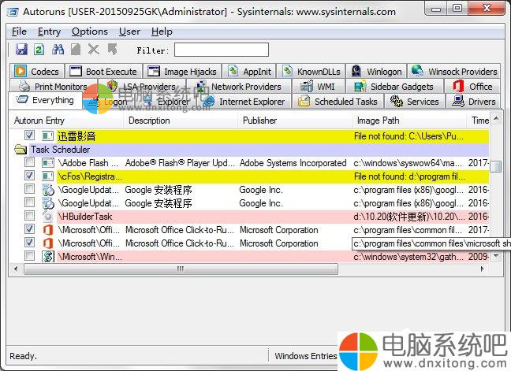Image resolution: width=511 pixels, height=371 pixels.
Task: Enable the Adobe Flash entry checkbox
Action: tap(29, 162)
